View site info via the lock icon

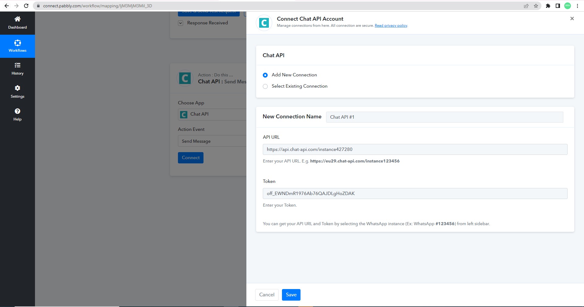point(38,6)
